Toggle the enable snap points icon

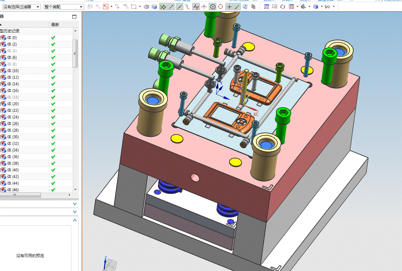(163, 7)
